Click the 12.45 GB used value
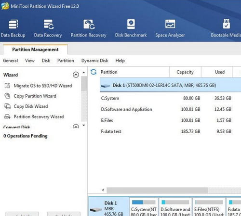Viewport: 241px width, 216px height. (x=223, y=109)
